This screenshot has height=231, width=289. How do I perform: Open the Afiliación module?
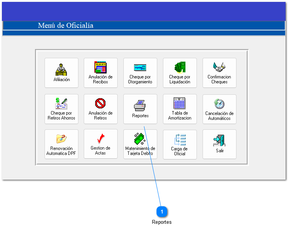[61, 72]
